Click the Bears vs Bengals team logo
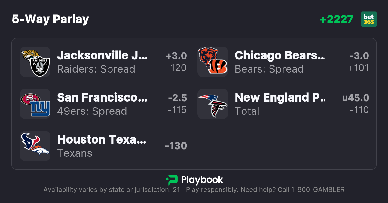Image resolution: width=388 pixels, height=203 pixels. coord(213,62)
